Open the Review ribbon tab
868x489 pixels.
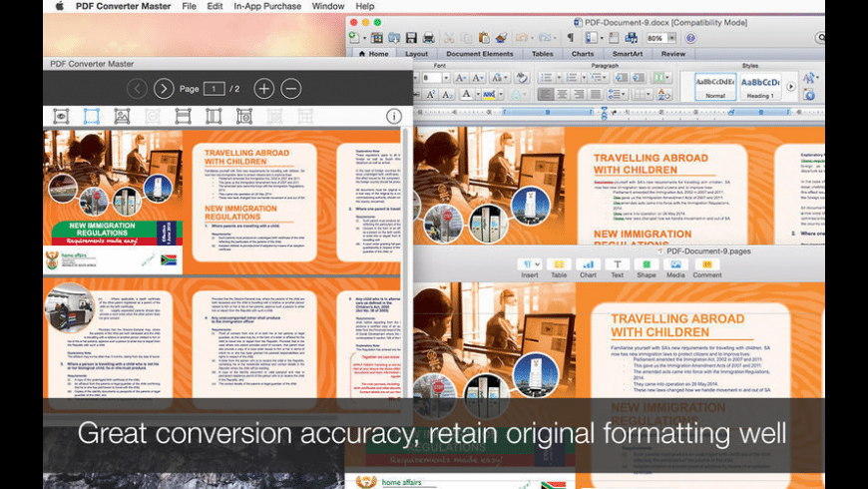tap(673, 54)
